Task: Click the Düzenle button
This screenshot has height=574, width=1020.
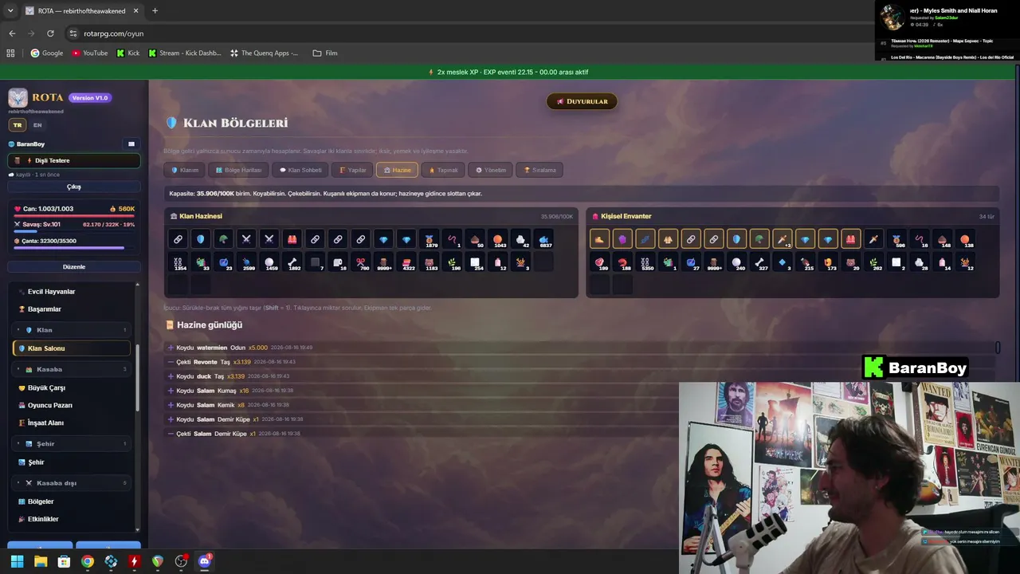Action: 74,266
